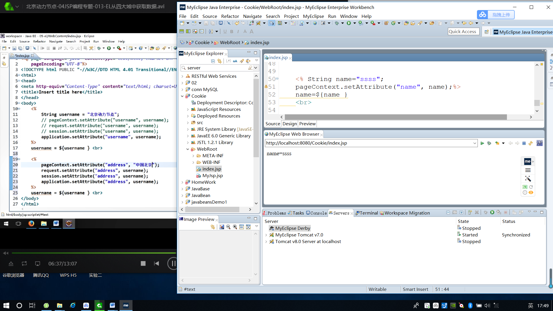Screen dimensions: 553x311
Task: Expand the JavaScript Resources node
Action: [x=188, y=109]
